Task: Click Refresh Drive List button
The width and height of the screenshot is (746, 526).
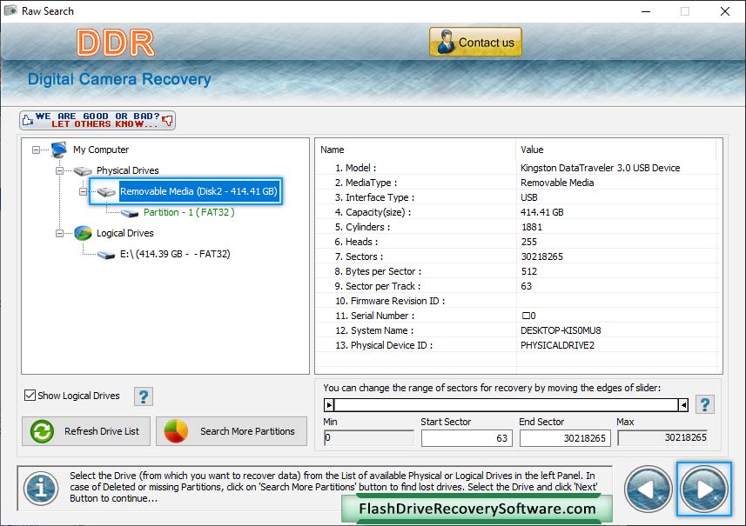Action: pyautogui.click(x=86, y=431)
